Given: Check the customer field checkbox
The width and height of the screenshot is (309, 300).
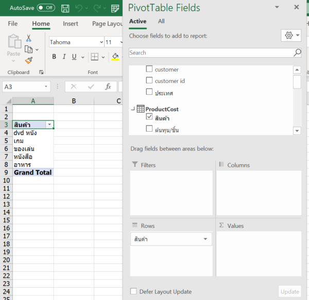Looking at the screenshot, I should pyautogui.click(x=149, y=69).
